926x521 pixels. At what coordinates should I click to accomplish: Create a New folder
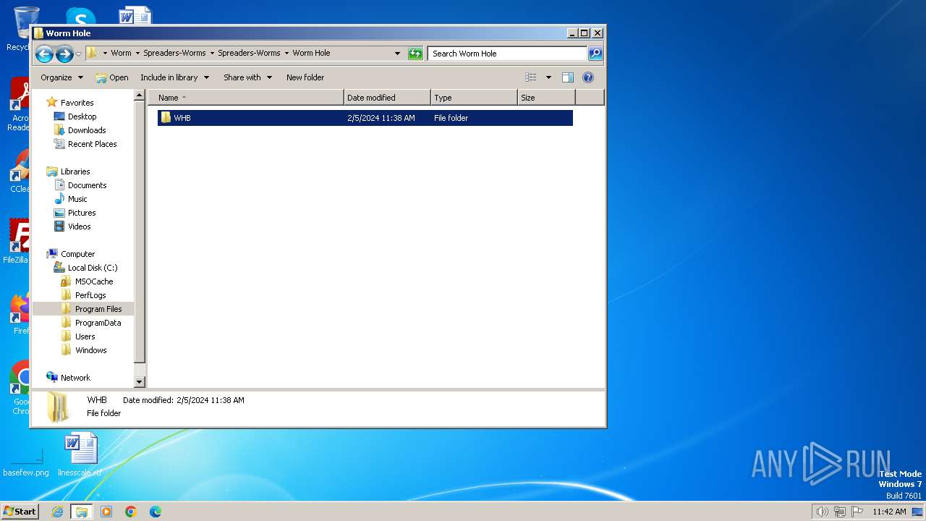[305, 77]
